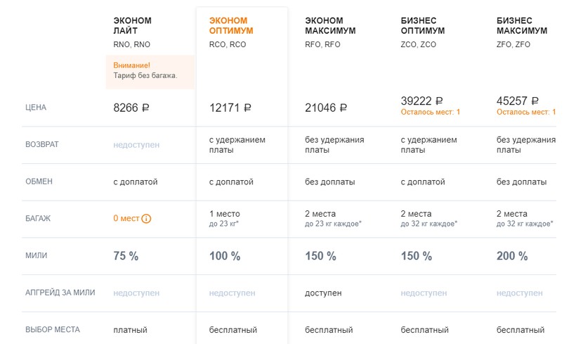Image resolution: width=576 pixels, height=344 pixels.
Task: Click the Багаж row label
Action: point(38,219)
